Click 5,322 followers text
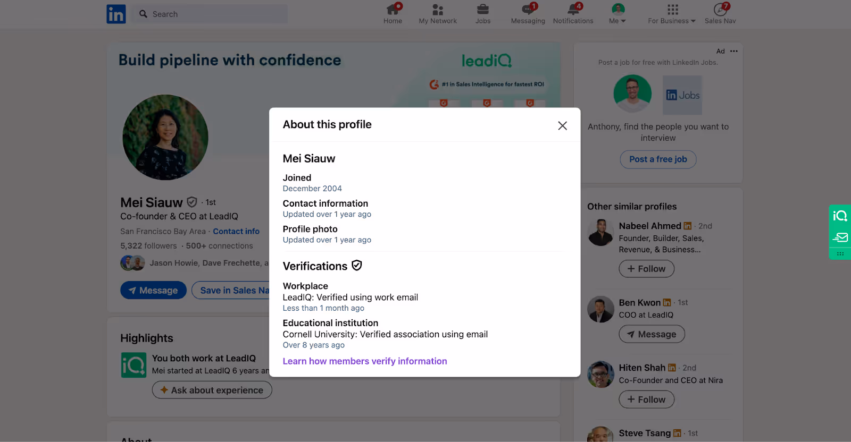This screenshot has height=442, width=851. (x=148, y=245)
